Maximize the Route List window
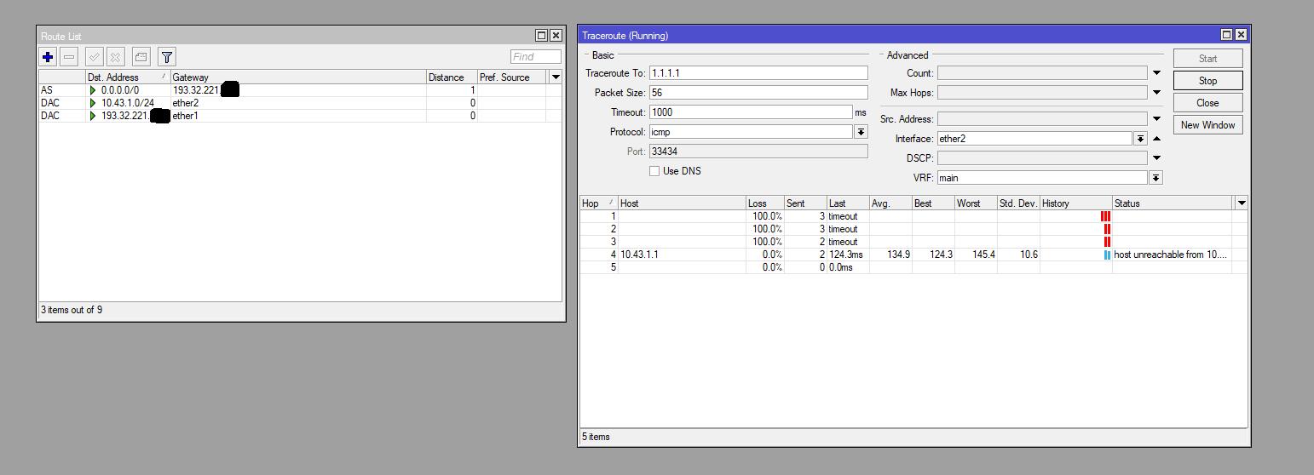 point(541,35)
